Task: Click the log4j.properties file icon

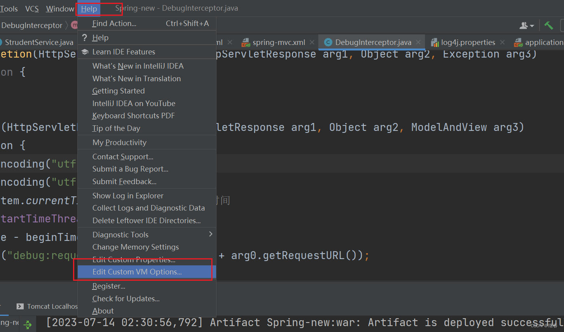Action: tap(434, 42)
